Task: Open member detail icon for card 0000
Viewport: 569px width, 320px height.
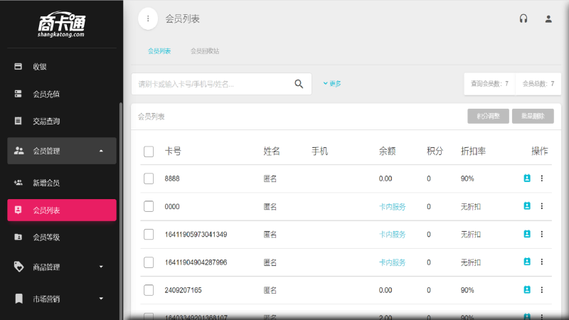Action: (x=527, y=206)
